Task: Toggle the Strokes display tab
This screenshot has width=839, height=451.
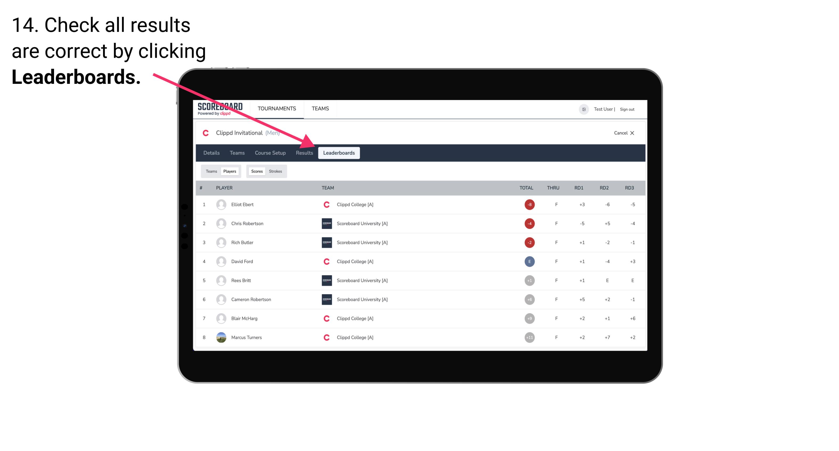Action: pos(276,171)
